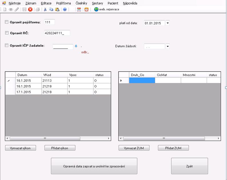Open web. rezervace globe icon

click(x=96, y=9)
